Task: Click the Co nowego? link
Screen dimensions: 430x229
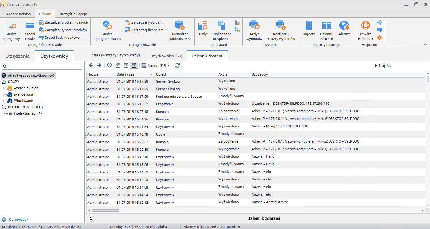Action: click(x=18, y=220)
